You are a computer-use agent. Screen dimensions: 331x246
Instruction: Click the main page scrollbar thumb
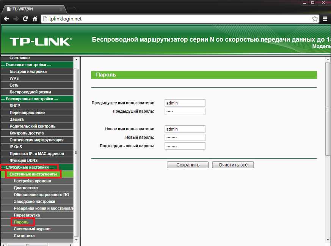[328, 109]
